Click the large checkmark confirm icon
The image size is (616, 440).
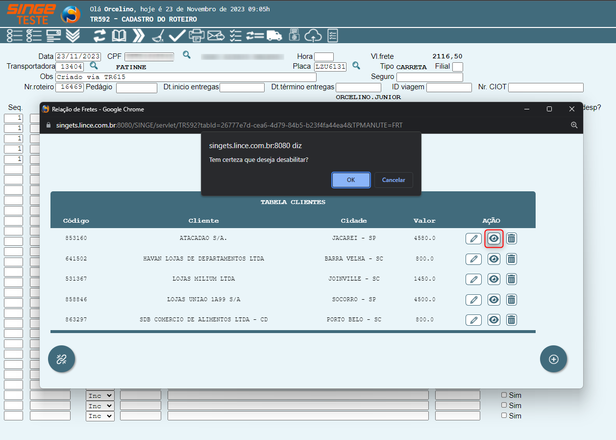click(176, 36)
